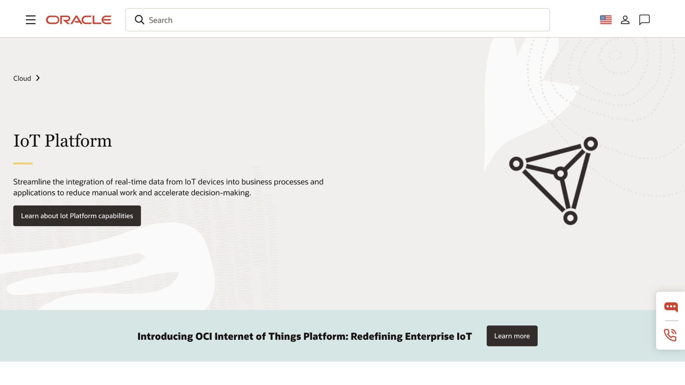Image resolution: width=685 pixels, height=385 pixels.
Task: Open the user account icon
Action: point(625,20)
